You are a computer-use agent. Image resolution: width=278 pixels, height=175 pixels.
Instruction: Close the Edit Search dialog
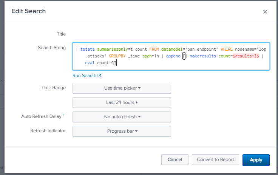coord(265,12)
